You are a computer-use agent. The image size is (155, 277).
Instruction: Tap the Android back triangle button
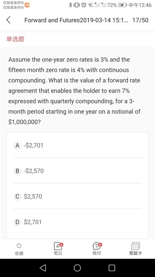43,268
